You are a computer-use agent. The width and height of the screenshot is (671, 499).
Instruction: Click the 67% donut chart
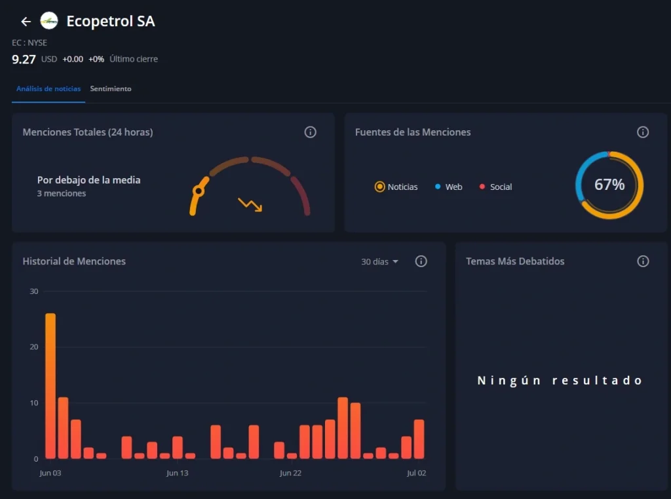(x=609, y=185)
